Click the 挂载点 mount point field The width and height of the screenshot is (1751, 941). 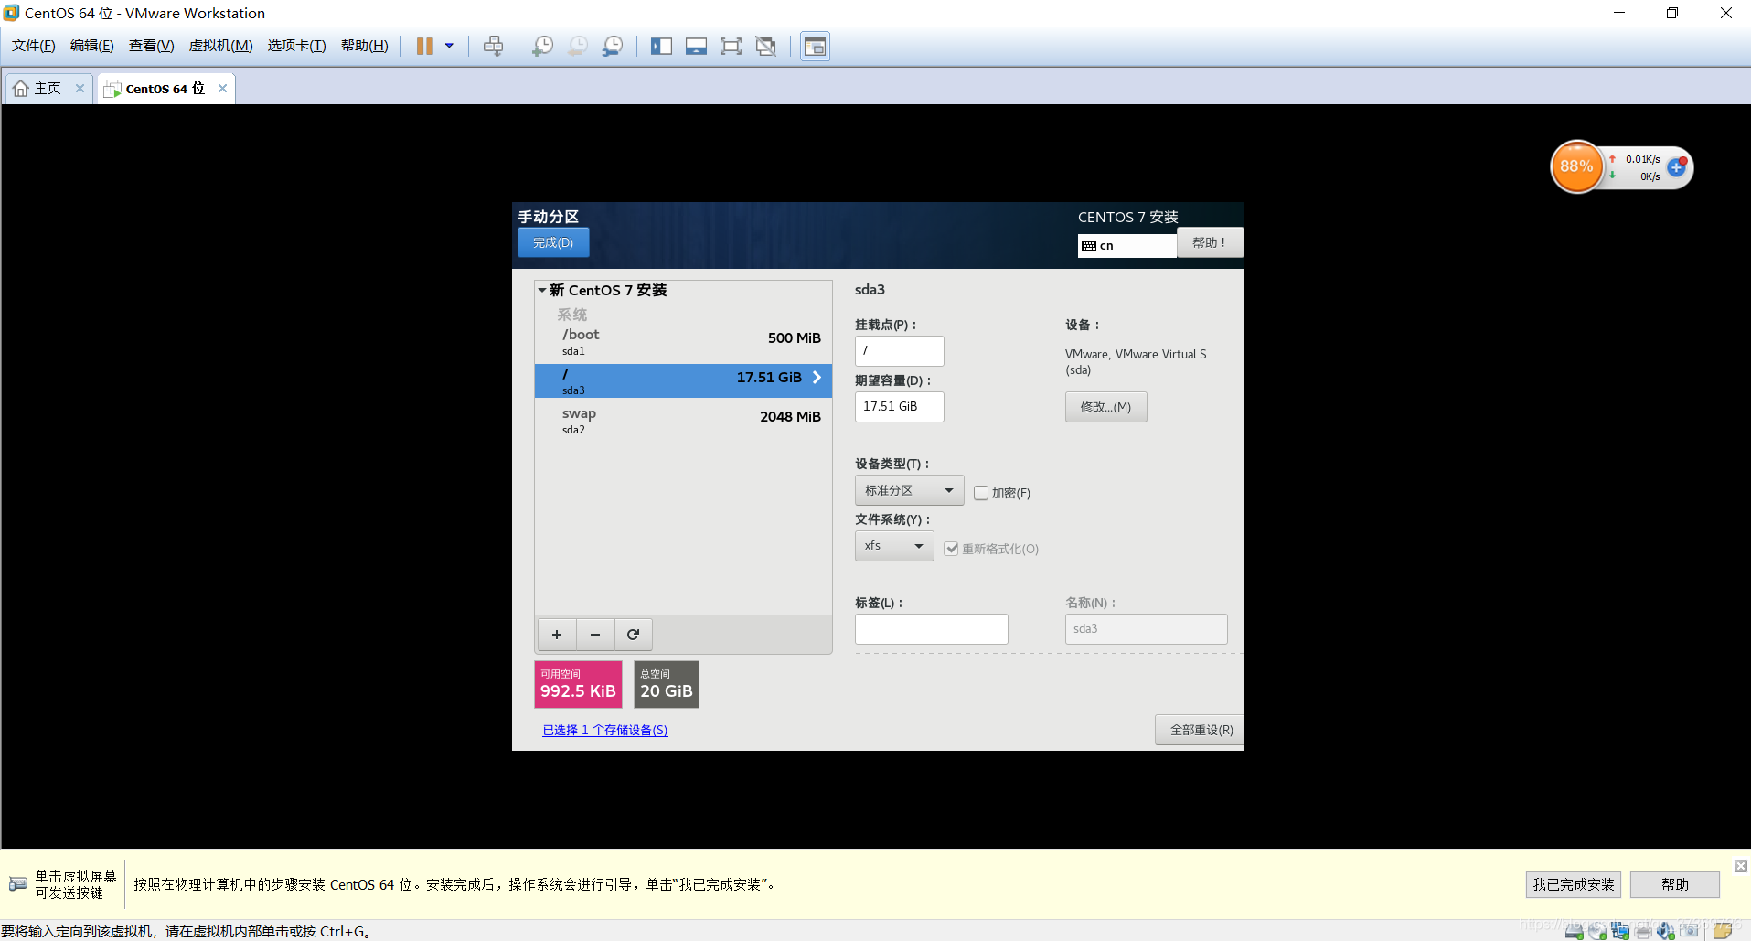pos(899,351)
